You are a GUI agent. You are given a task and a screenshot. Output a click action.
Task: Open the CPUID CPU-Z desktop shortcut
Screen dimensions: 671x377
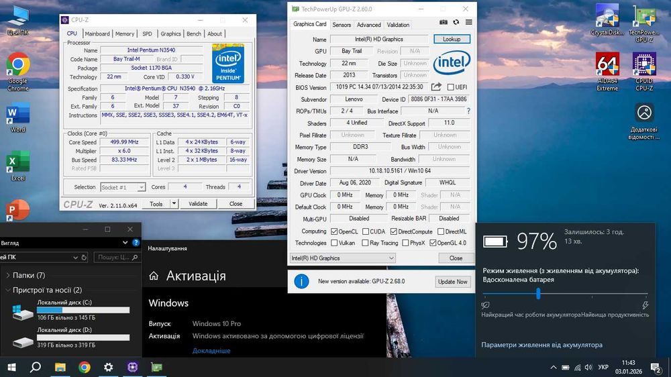point(644,72)
